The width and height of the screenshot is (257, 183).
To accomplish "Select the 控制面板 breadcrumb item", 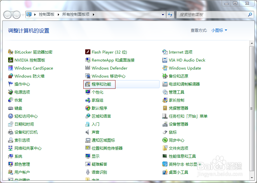I will pyautogui.click(x=47, y=14).
